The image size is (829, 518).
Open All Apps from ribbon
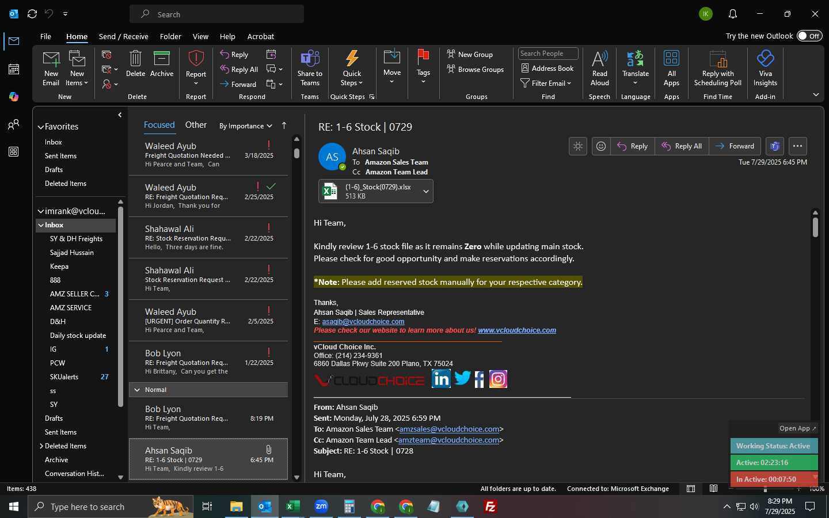pos(671,68)
